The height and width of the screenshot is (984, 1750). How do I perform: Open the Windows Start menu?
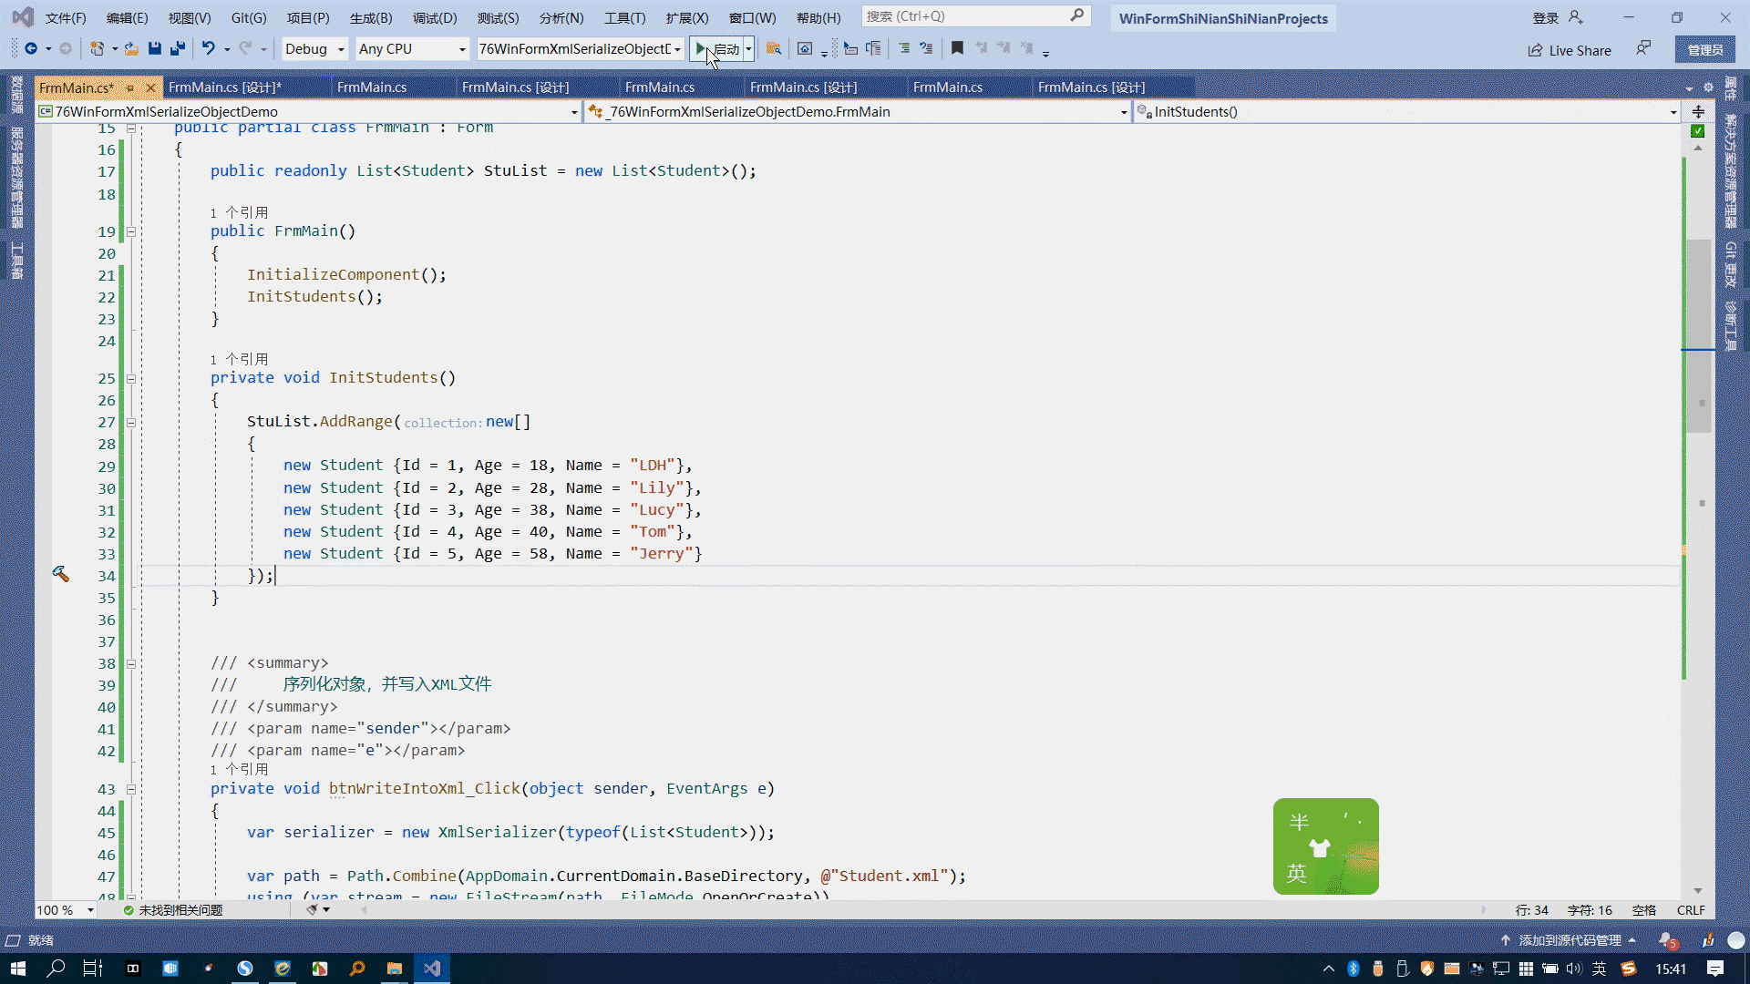click(17, 968)
